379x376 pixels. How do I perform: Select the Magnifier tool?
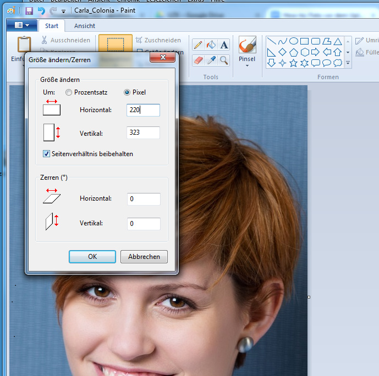224,60
